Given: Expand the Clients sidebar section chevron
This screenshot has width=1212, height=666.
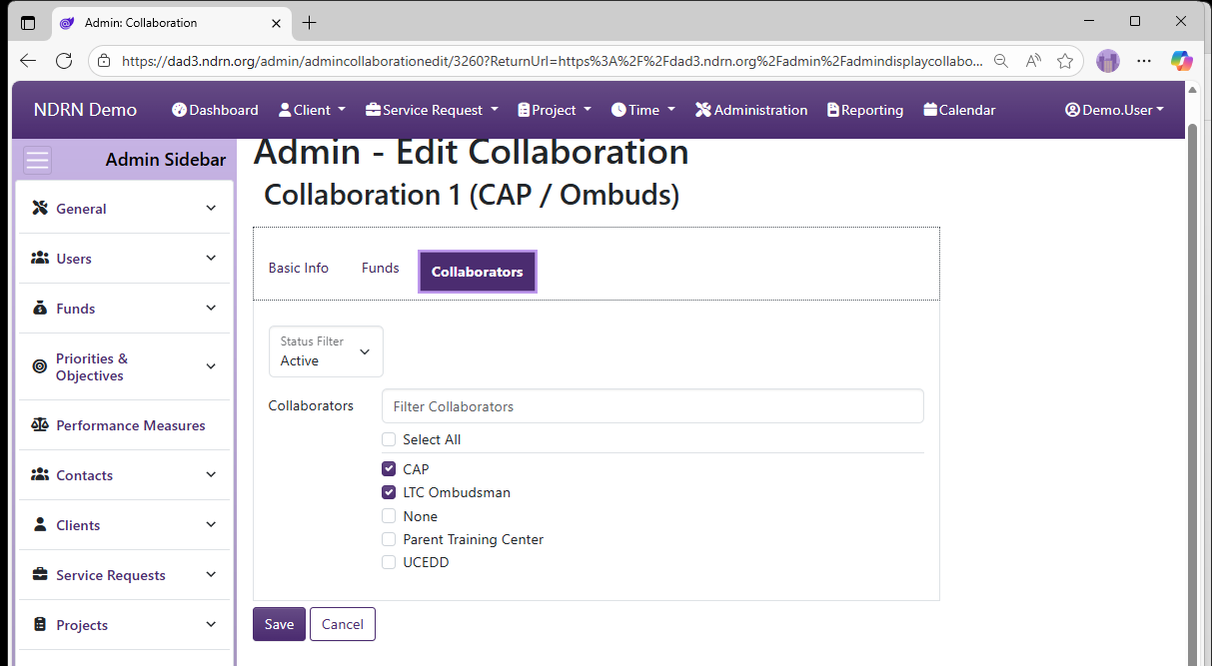Looking at the screenshot, I should (211, 524).
